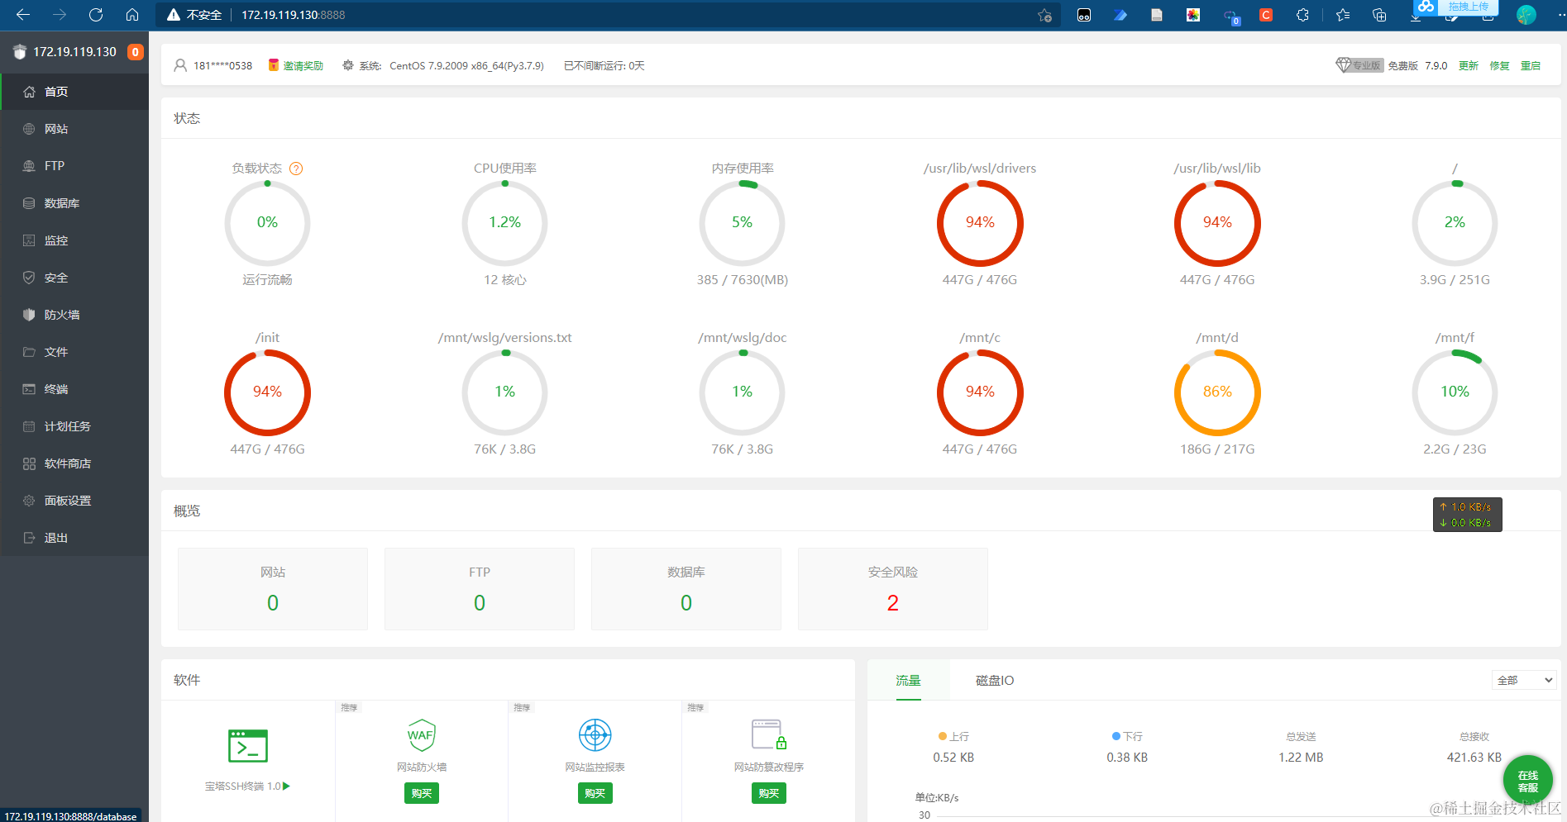
Task: Click the 负载状态 0% gauge
Action: click(267, 223)
